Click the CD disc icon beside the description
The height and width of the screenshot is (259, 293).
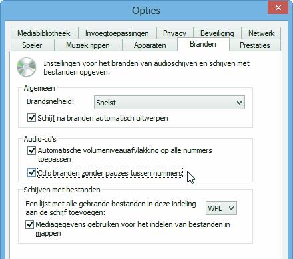click(27, 67)
